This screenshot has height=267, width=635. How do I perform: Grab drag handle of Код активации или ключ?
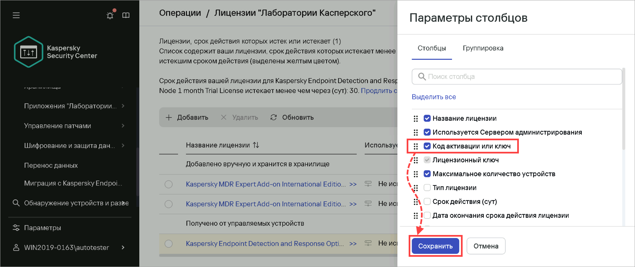pyautogui.click(x=416, y=146)
